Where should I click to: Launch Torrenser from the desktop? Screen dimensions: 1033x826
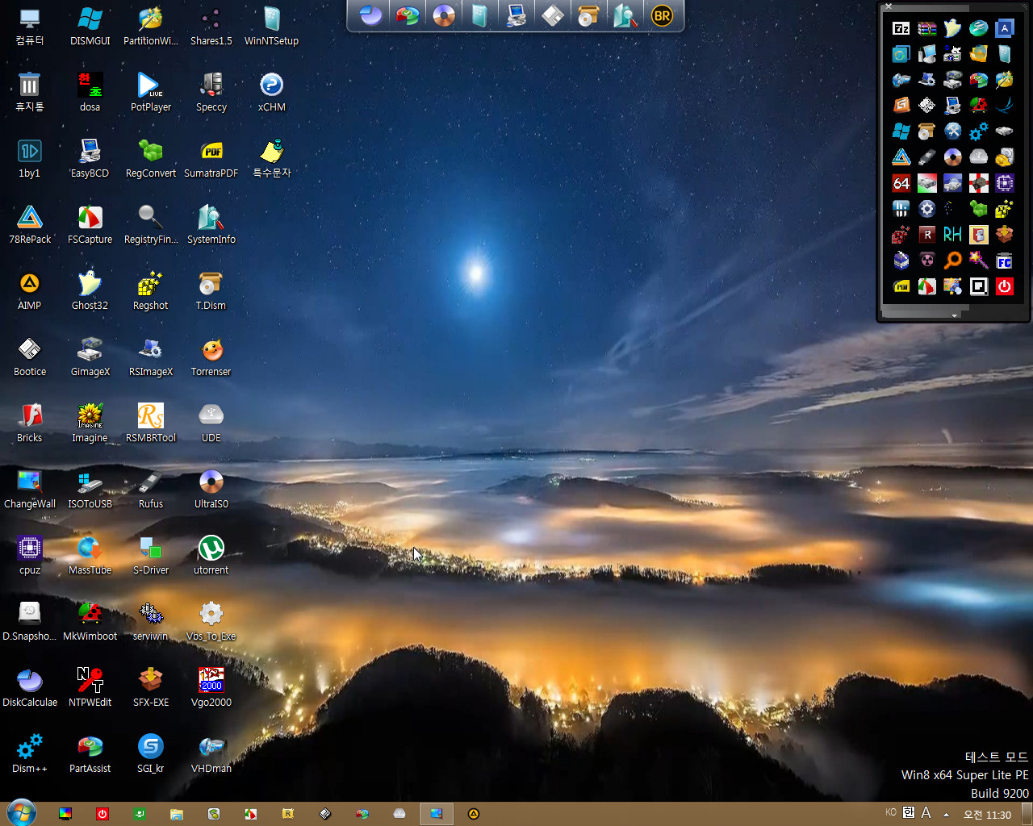(211, 357)
